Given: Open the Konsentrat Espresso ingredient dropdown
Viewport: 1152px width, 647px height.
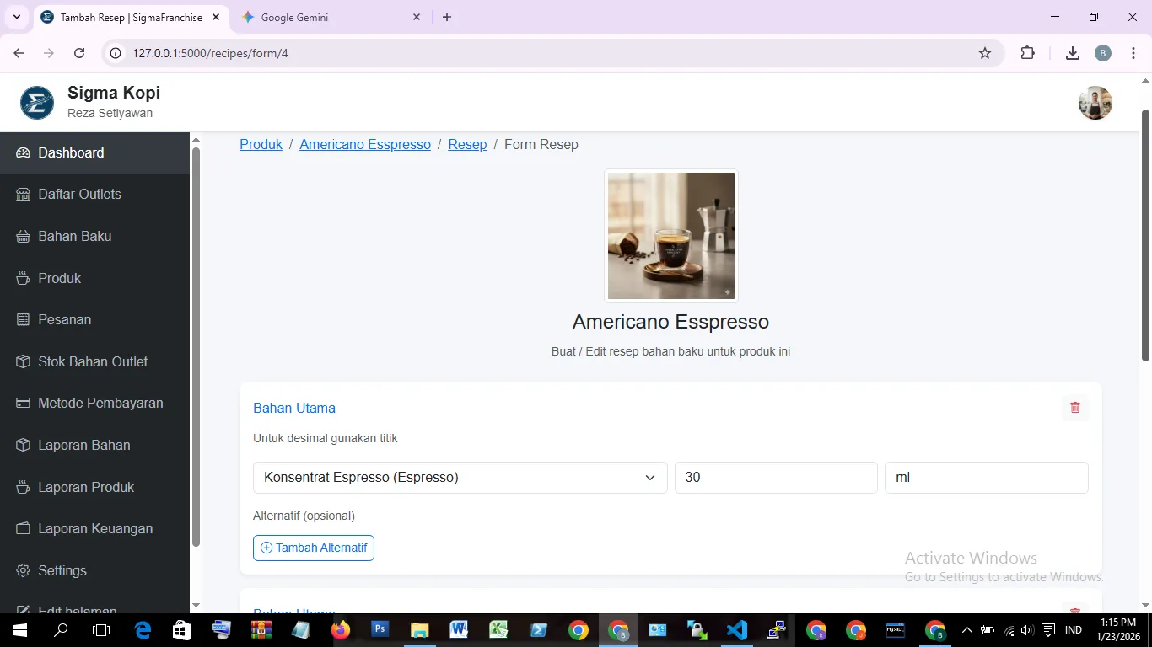Looking at the screenshot, I should (x=460, y=478).
